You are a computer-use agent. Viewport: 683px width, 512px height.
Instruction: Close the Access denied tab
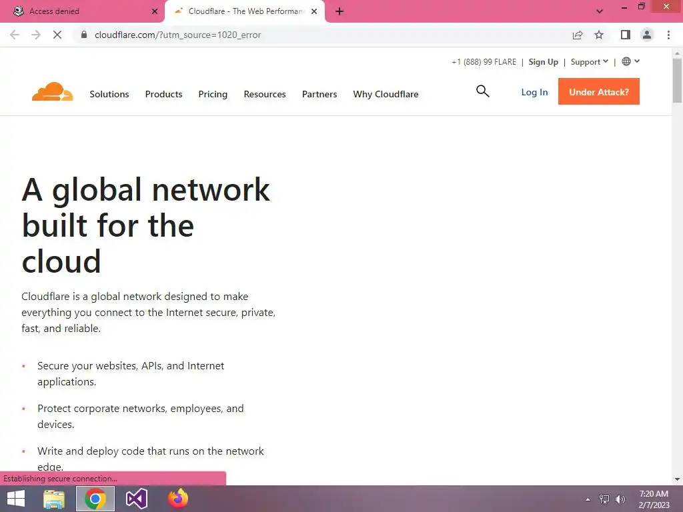point(155,11)
